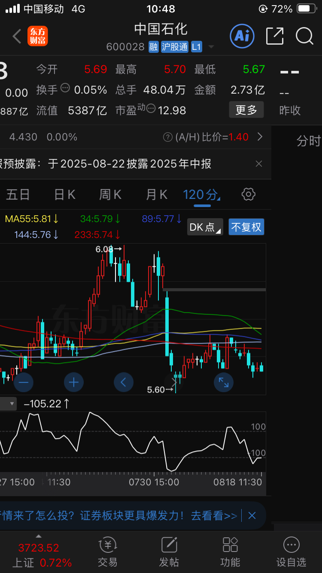
Task: Open the search magnifier icon
Action: pos(304,36)
